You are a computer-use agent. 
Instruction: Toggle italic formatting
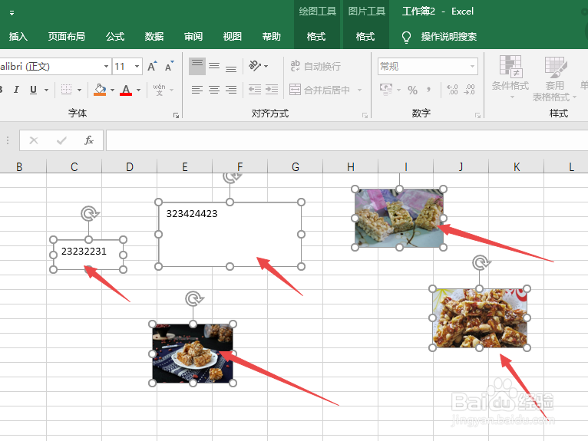pos(16,90)
